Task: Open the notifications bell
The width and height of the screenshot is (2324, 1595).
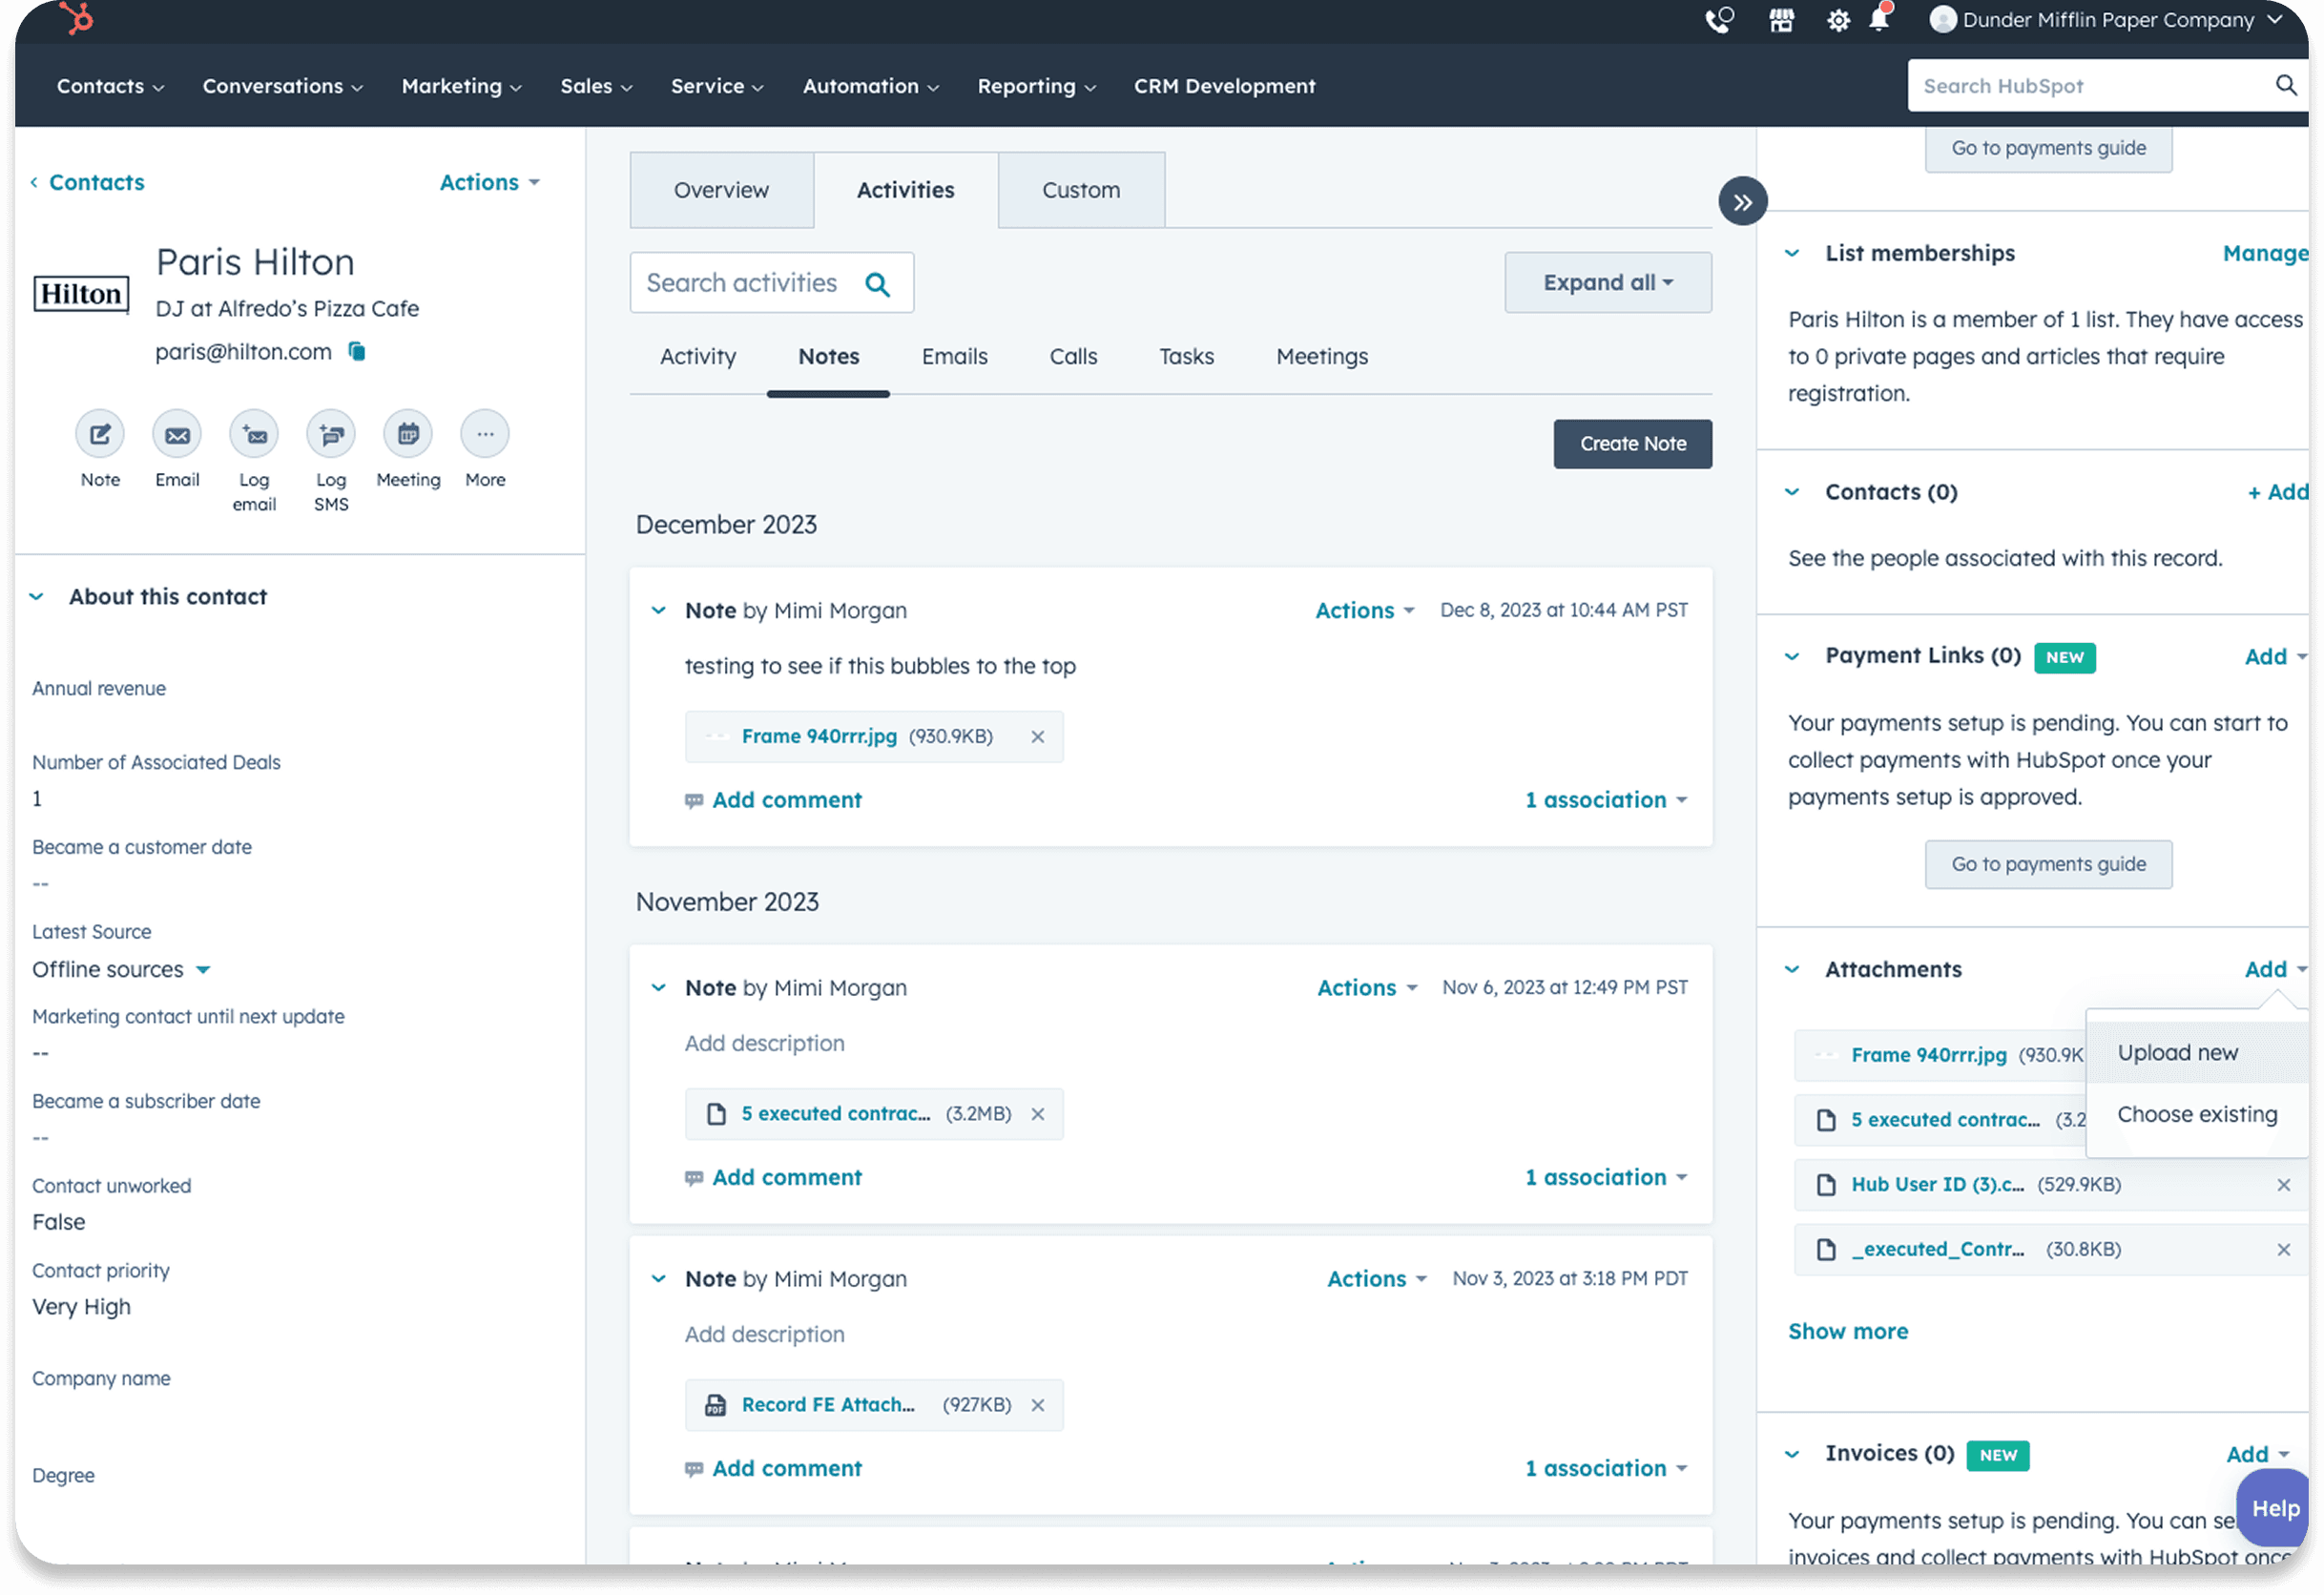Action: (1879, 20)
